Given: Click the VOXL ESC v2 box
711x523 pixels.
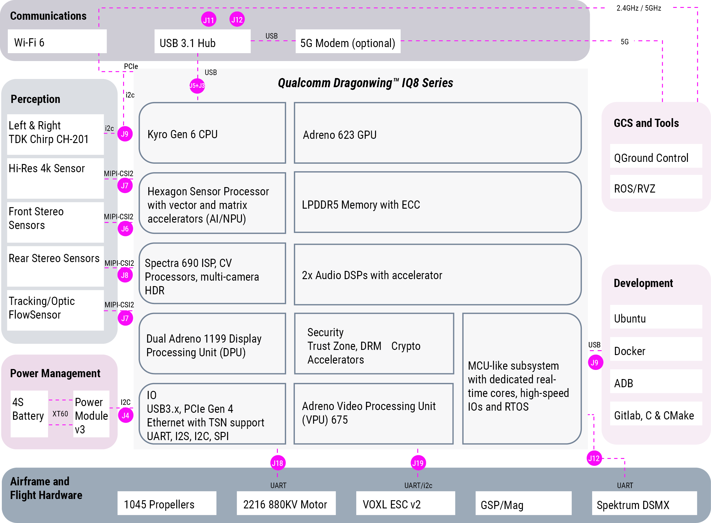Looking at the screenshot, I should (406, 503).
